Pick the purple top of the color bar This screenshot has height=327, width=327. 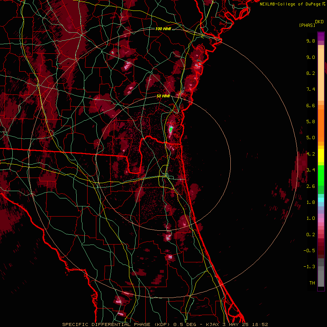(x=321, y=36)
